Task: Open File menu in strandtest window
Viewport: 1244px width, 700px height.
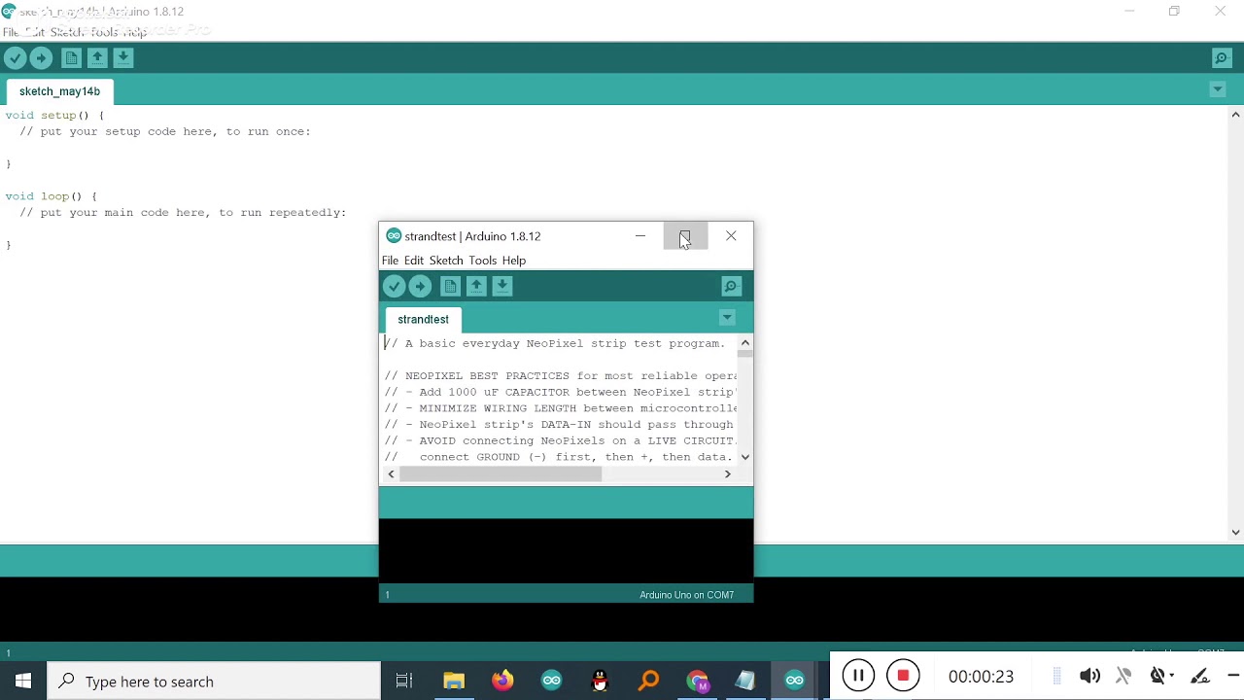Action: (390, 261)
